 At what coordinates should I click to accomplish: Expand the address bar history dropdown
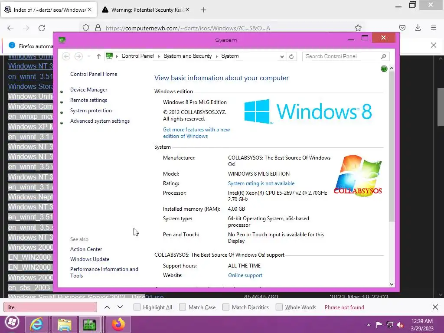[282, 56]
